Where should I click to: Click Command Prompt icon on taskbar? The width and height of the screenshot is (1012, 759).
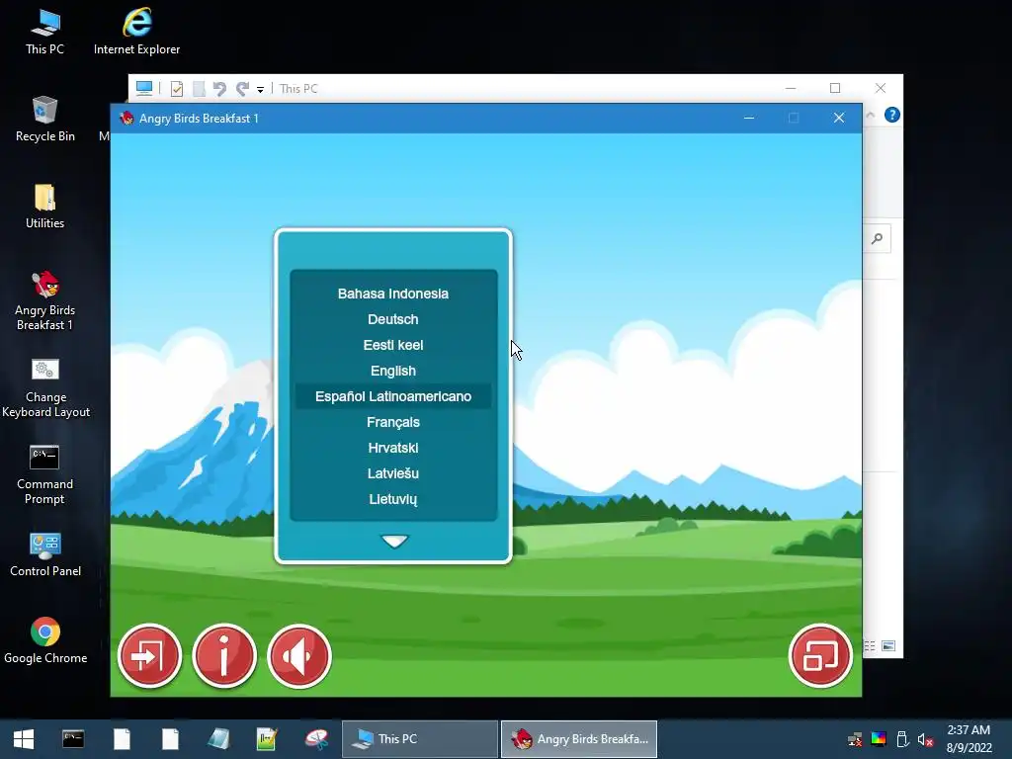[x=73, y=739]
